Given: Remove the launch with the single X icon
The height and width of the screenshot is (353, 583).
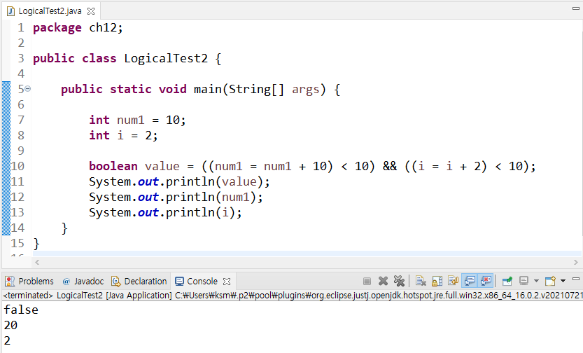Looking at the screenshot, I should [x=383, y=281].
